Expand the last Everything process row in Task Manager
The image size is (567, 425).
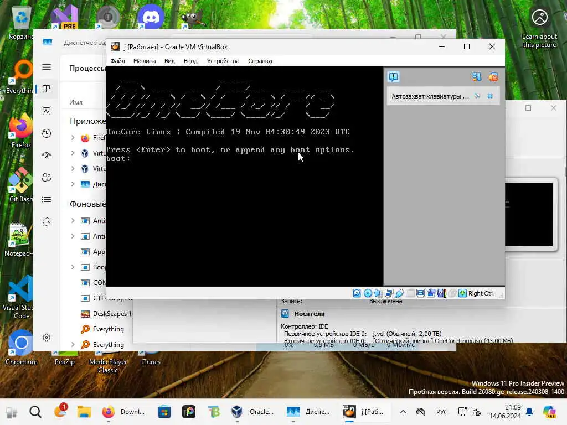73,344
